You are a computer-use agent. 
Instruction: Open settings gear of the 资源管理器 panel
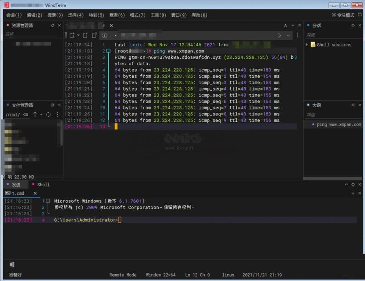pyautogui.click(x=53, y=25)
